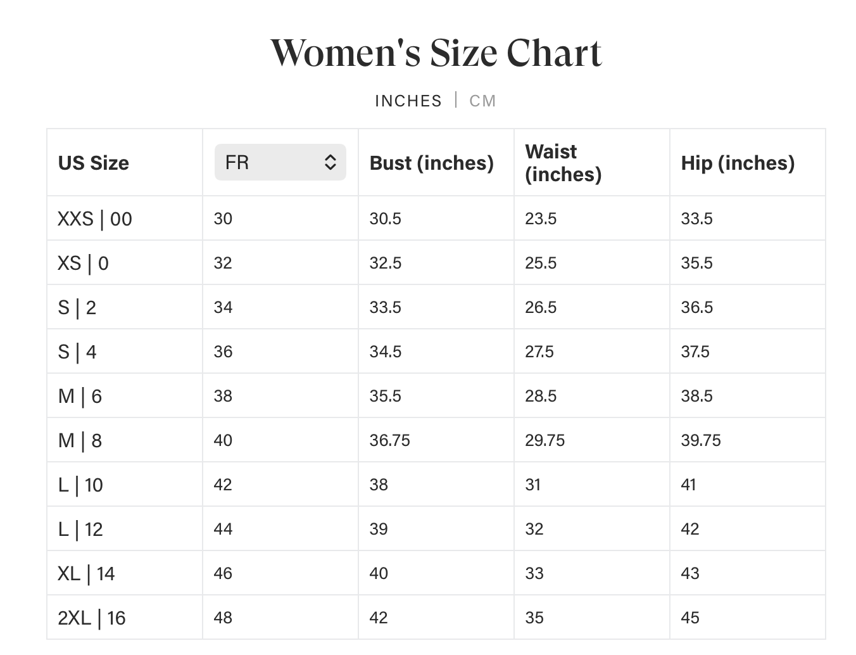The width and height of the screenshot is (856, 655).
Task: Click the up-down chevron in FR selector
Action: 330,162
